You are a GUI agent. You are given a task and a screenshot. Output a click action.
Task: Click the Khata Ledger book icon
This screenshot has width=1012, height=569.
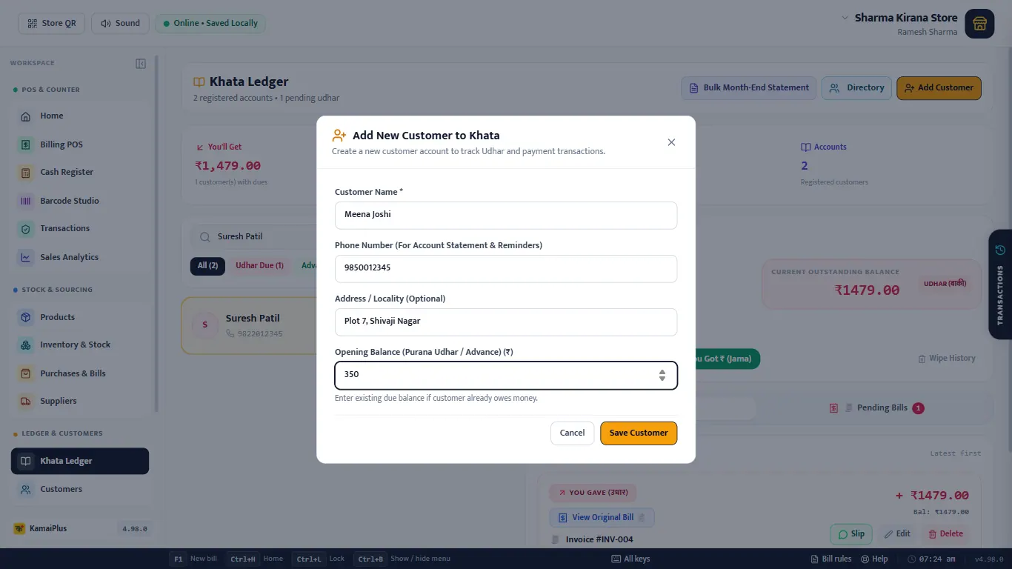pos(26,461)
